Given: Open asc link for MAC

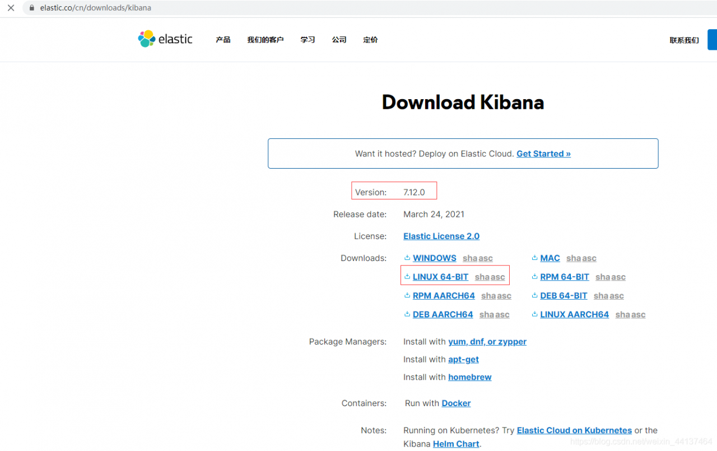Looking at the screenshot, I should tap(589, 258).
